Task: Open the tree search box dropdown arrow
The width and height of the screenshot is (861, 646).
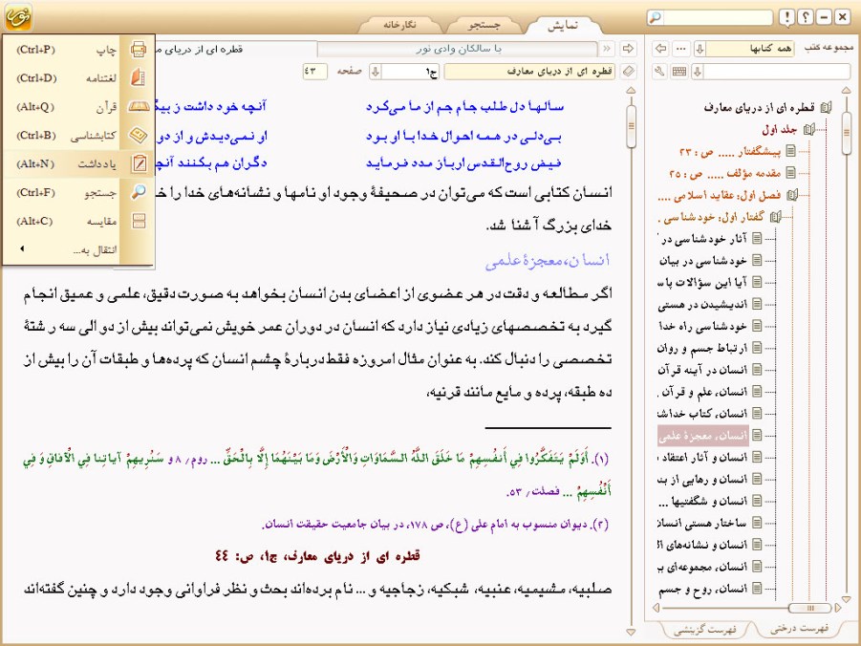Action: pyautogui.click(x=698, y=72)
